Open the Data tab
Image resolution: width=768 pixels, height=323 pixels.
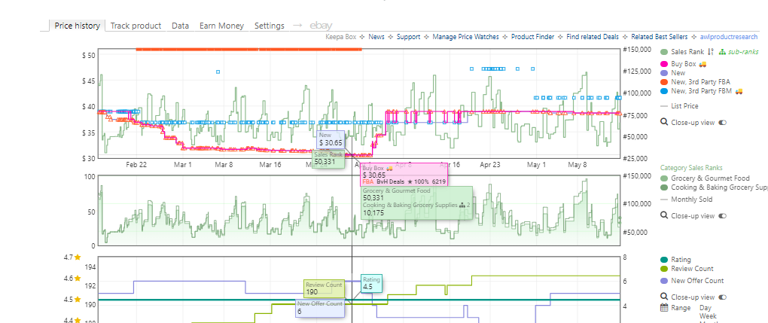pyautogui.click(x=180, y=26)
